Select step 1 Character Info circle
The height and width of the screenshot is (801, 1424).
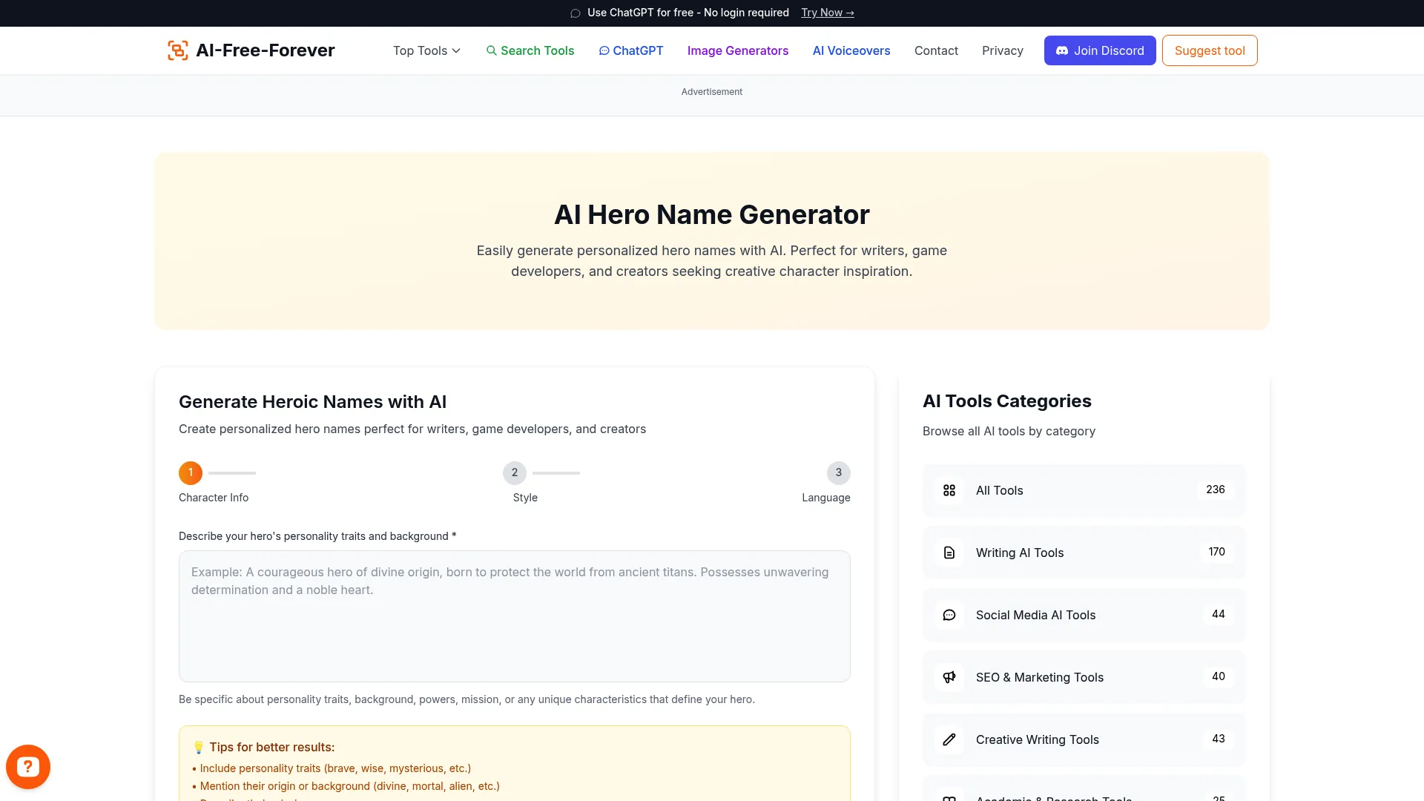[190, 472]
